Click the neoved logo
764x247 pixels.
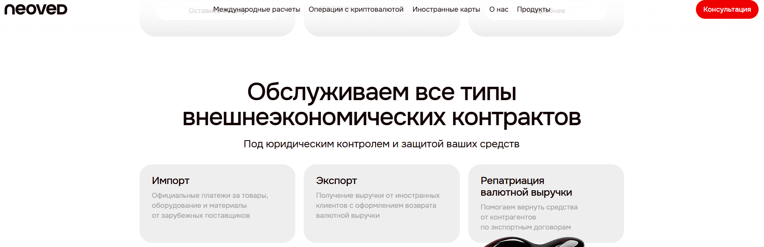point(36,9)
